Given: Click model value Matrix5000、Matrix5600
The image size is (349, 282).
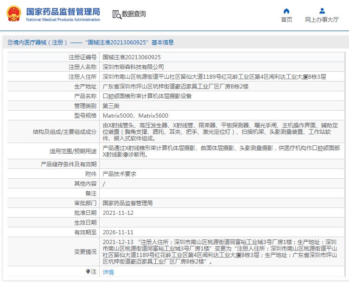Looking at the screenshot, I should tap(135, 116).
